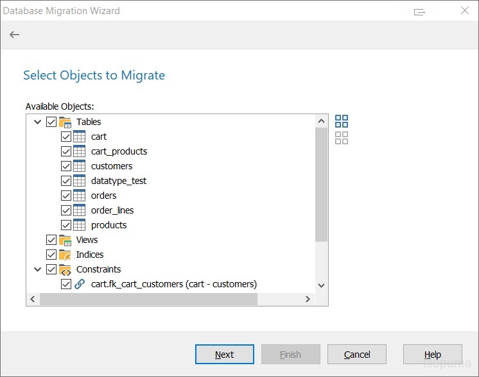This screenshot has width=479, height=377.
Task: Click the Views folder icon
Action: 65,240
